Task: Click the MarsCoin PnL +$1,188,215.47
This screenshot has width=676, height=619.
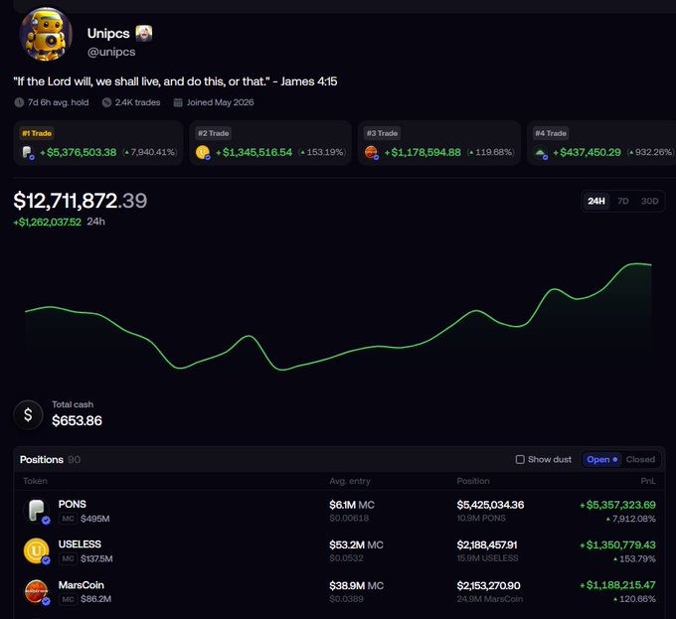Action: click(x=617, y=585)
